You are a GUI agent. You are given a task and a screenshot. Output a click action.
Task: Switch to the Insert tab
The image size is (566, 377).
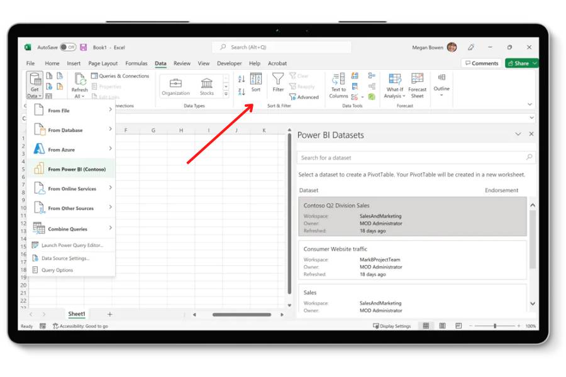click(74, 63)
